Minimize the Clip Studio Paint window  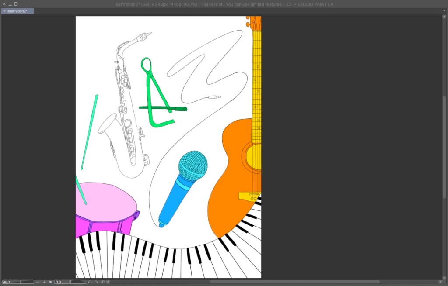(x=10, y=4)
